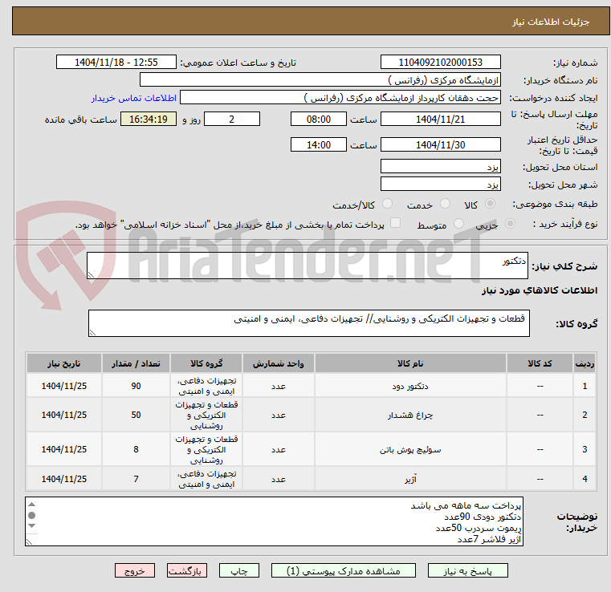
Task: Click the خروج exit button
Action: click(135, 570)
